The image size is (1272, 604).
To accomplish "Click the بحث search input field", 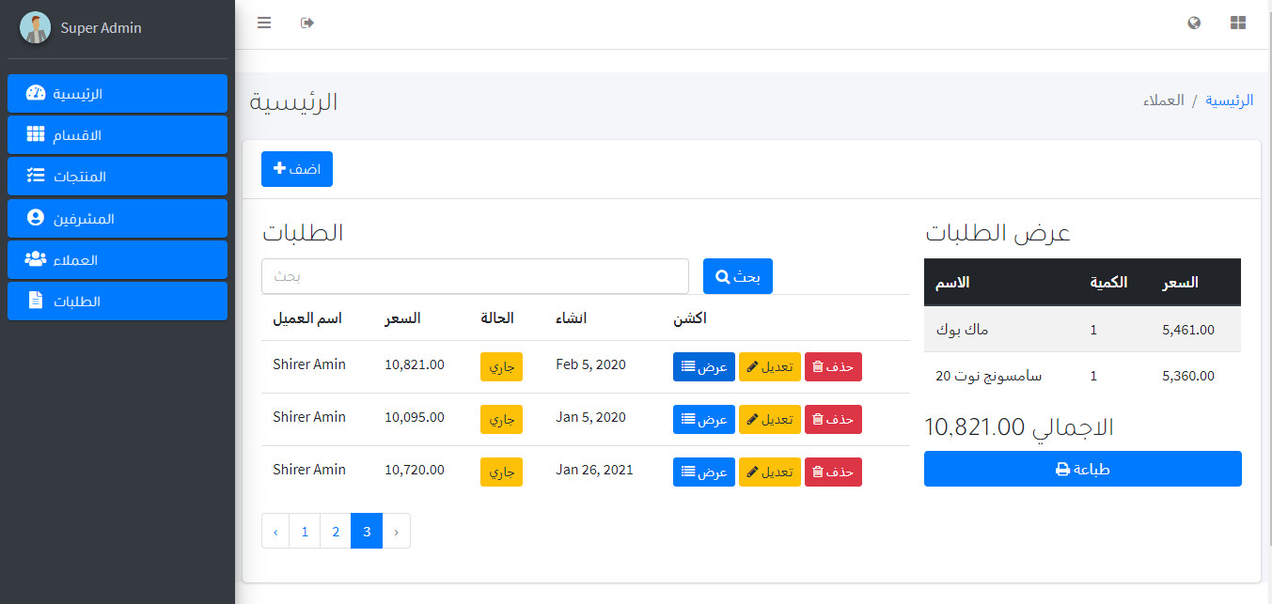I will tap(475, 275).
